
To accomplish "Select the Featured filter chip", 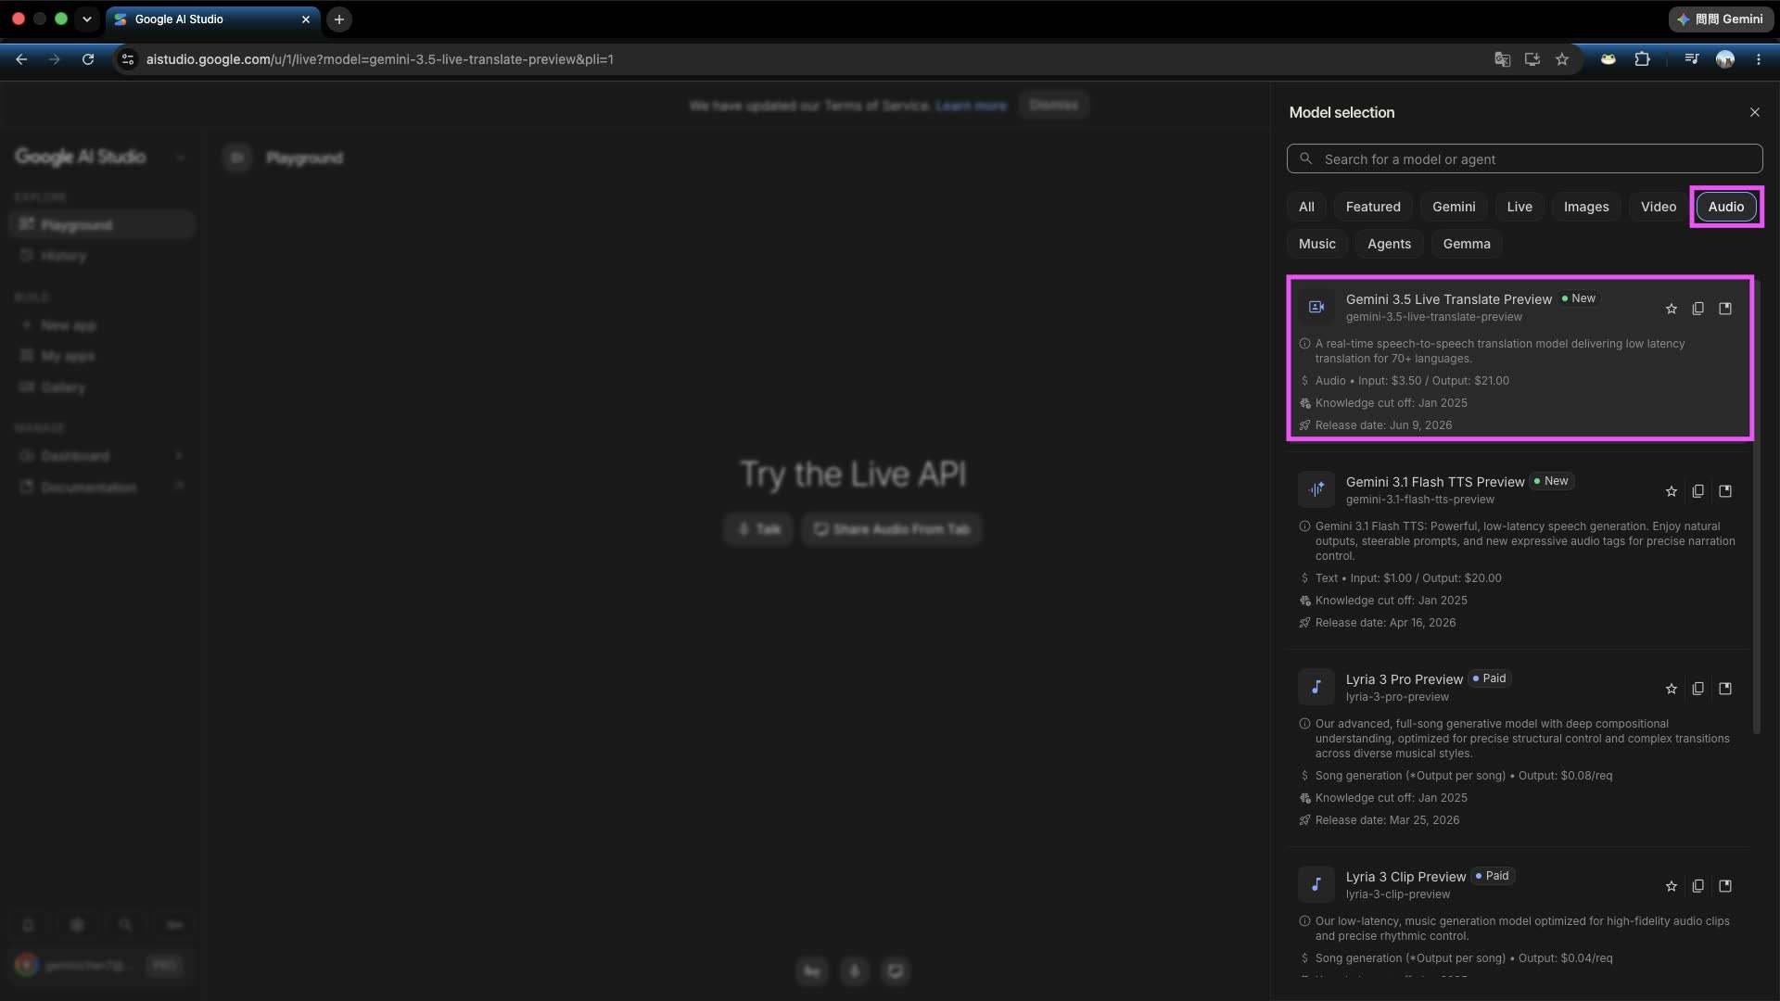I will 1373,207.
